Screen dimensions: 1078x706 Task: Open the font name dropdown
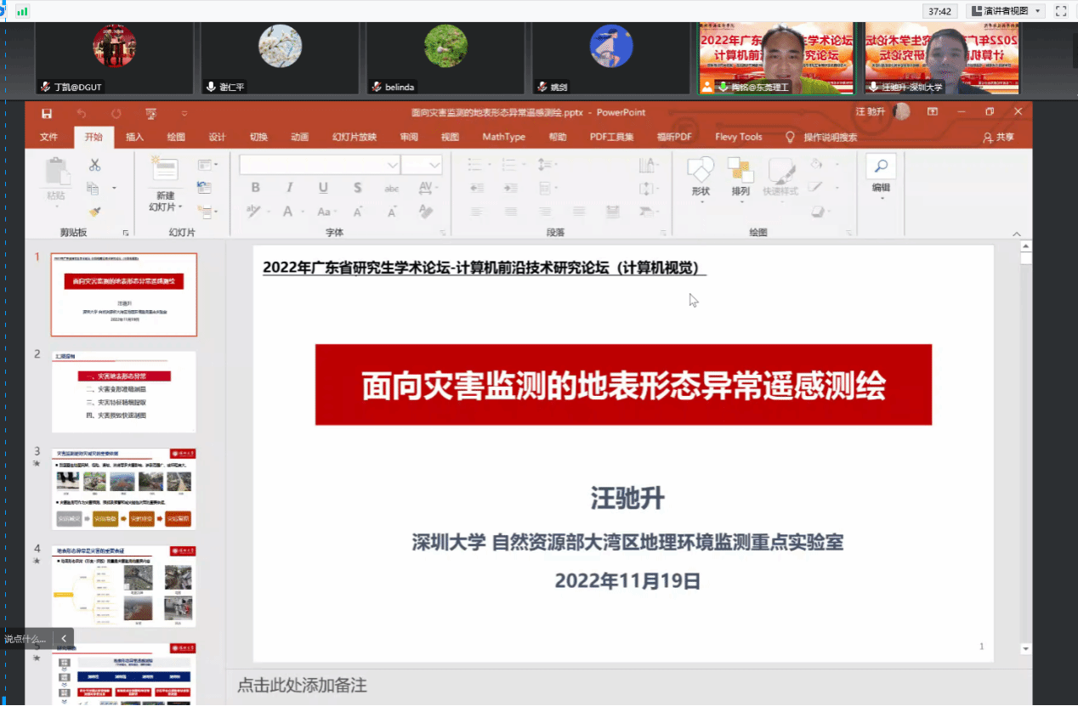(393, 165)
